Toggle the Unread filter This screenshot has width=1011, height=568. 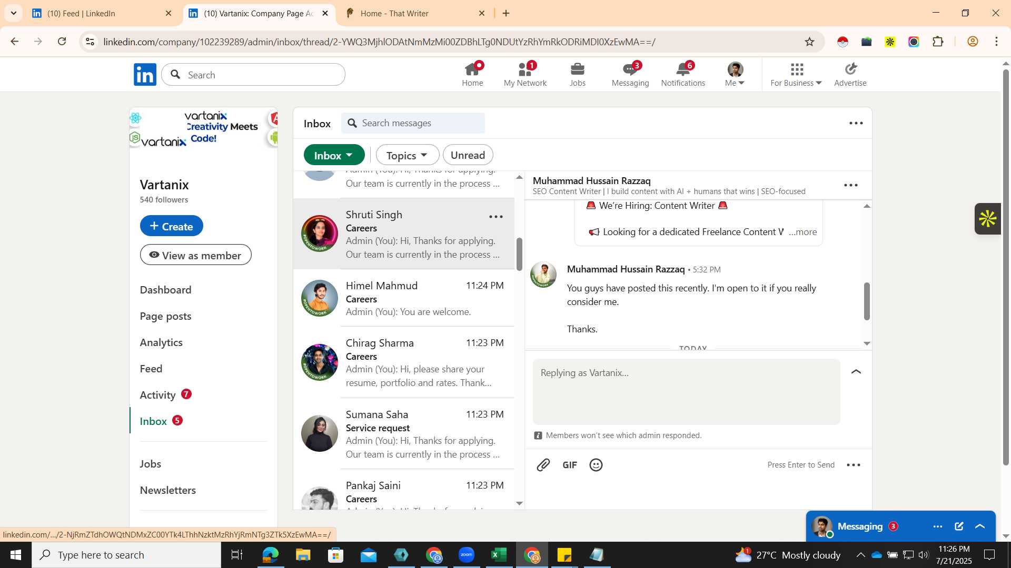pos(468,155)
